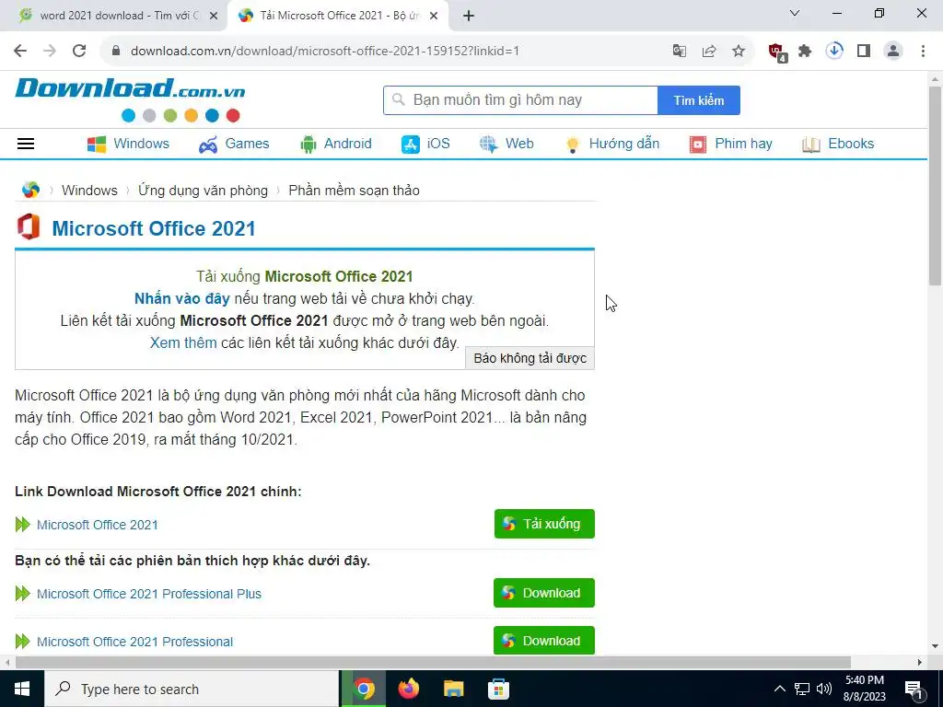Click the 'Microsoft Office 2021' download link text
Viewport: 943px width, 707px height.
[x=98, y=525]
